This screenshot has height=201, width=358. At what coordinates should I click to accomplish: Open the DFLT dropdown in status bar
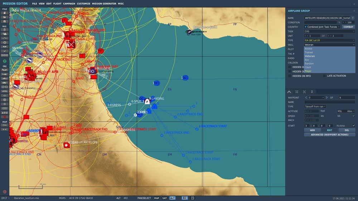[x=5, y=198]
